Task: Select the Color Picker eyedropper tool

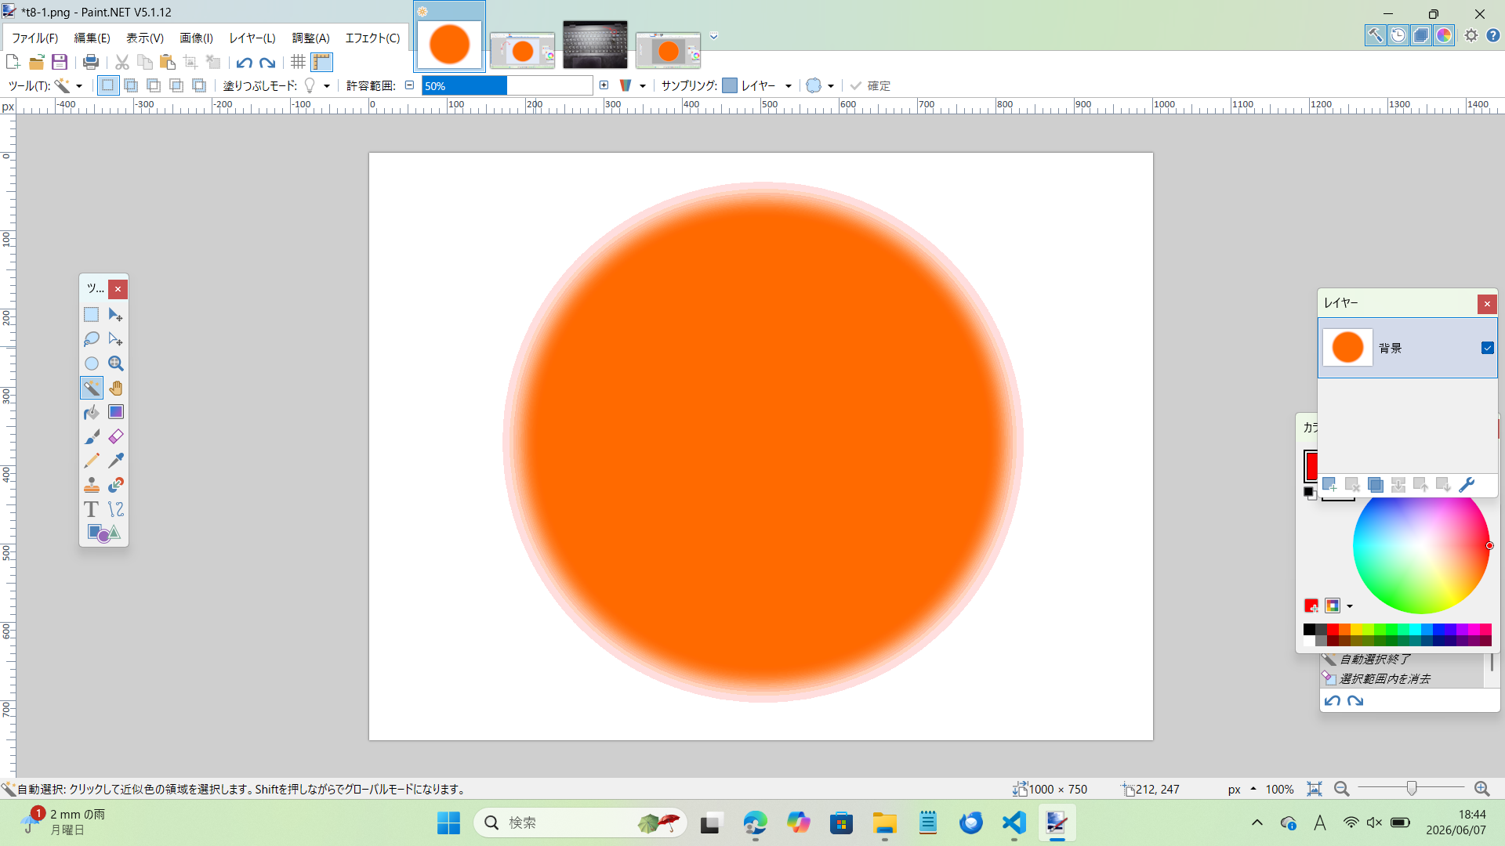Action: (116, 461)
